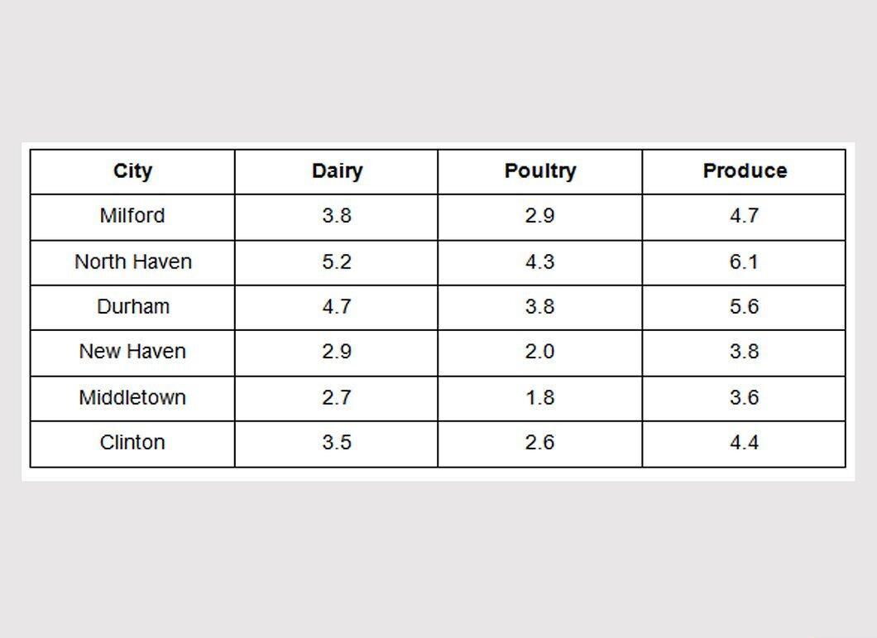The height and width of the screenshot is (638, 877).
Task: Select Durham's Produce value 5.6
Action: [x=744, y=306]
